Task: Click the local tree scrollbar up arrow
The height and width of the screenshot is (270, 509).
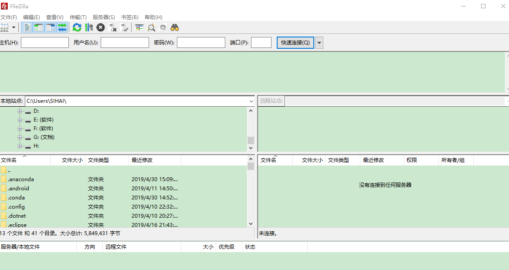Action: [251, 111]
